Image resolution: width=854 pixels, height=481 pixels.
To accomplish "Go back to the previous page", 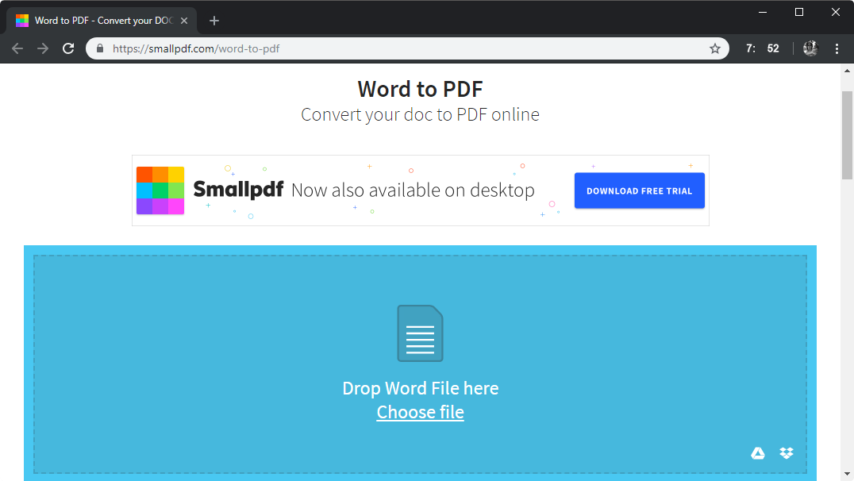I will (x=17, y=48).
